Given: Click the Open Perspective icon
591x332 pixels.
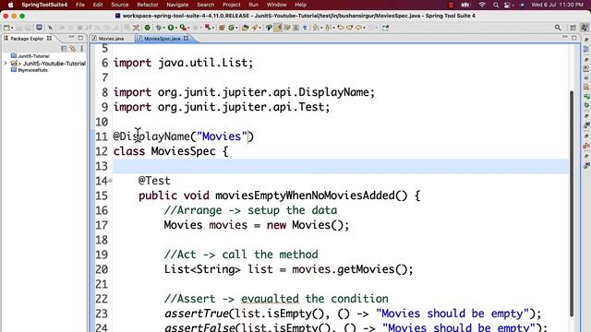Looking at the screenshot, I should [573, 28].
